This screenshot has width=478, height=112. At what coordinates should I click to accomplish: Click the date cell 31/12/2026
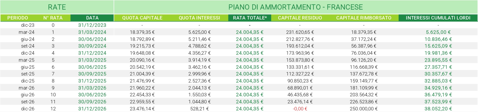pyautogui.click(x=92, y=109)
